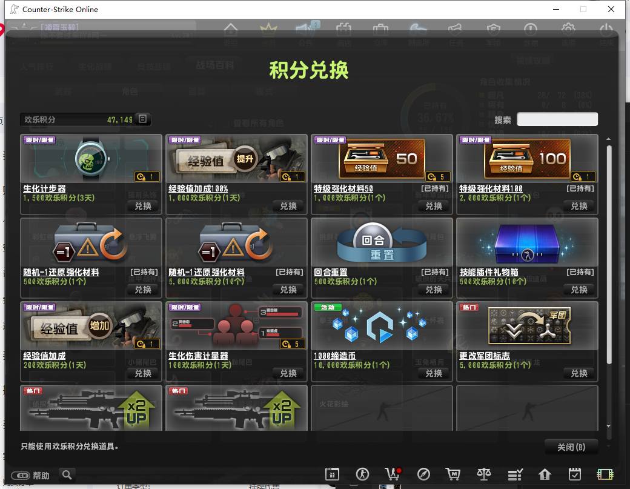This screenshot has width=630, height=489.
Task: Click the 搜索 search input field
Action: click(x=557, y=119)
